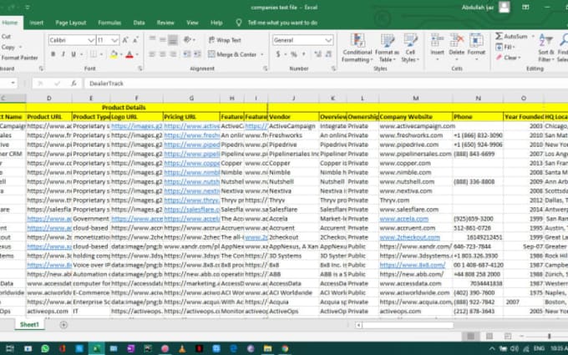Click the Copy button in Clipboard
Viewport: 568px width, 355px height.
[8, 47]
